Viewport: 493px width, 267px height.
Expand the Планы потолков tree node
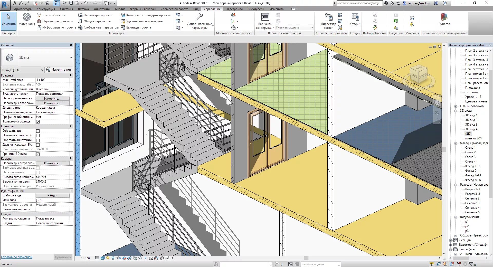[x=456, y=106]
